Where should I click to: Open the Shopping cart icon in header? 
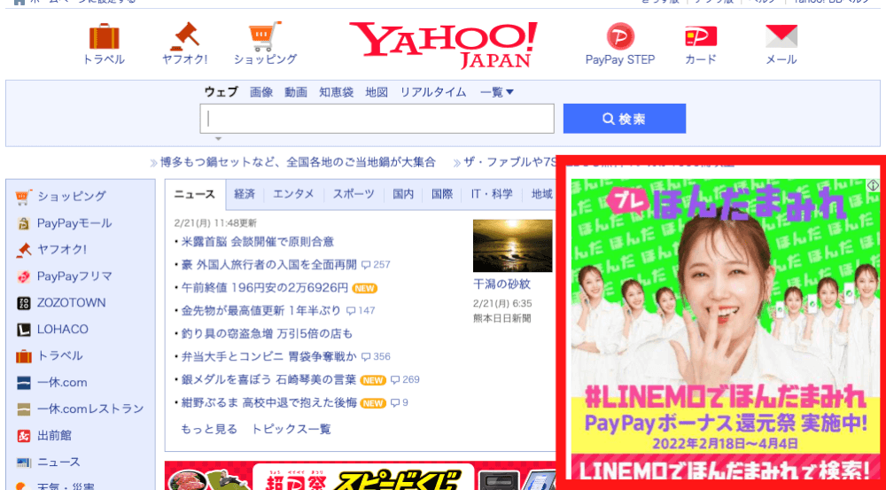265,37
